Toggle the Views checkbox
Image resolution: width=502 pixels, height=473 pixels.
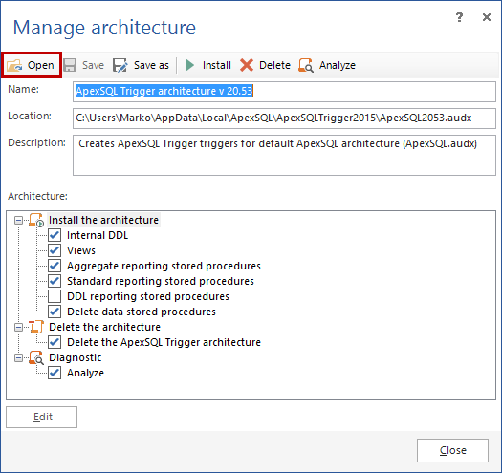point(55,250)
